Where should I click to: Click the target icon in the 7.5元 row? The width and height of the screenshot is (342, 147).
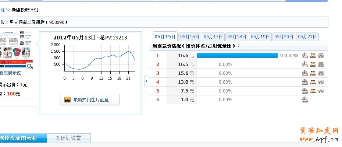point(305,91)
